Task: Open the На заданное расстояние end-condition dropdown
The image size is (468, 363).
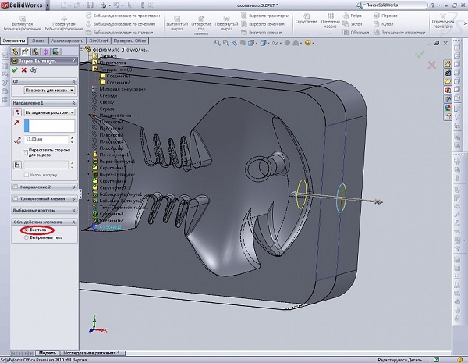Action: [x=50, y=112]
